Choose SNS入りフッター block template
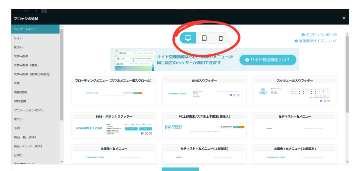362x171 pixels. point(205,91)
